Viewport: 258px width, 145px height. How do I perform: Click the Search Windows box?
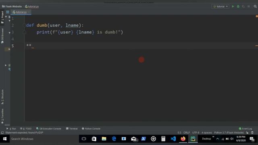44,139
